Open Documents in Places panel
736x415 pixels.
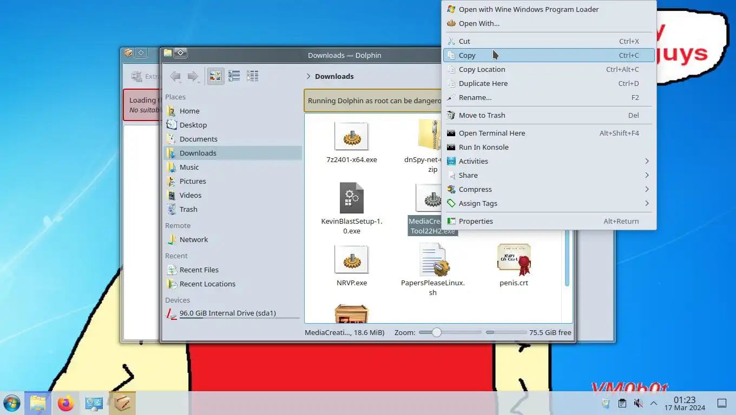(233, 139)
